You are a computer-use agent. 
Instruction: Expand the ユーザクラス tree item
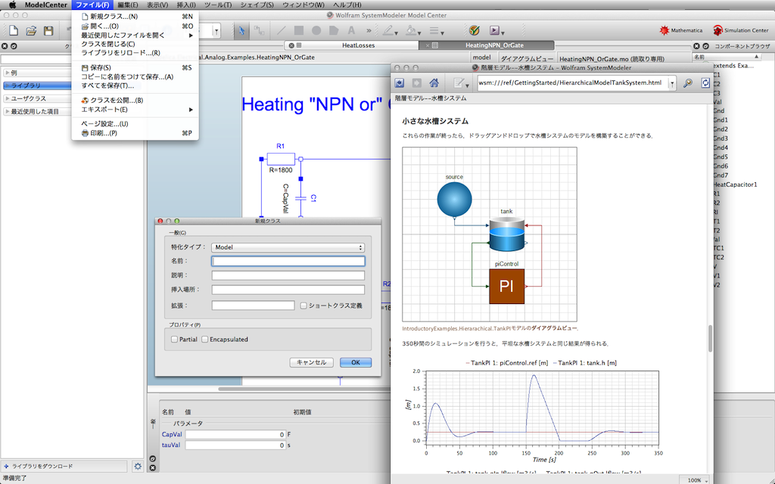click(x=7, y=98)
